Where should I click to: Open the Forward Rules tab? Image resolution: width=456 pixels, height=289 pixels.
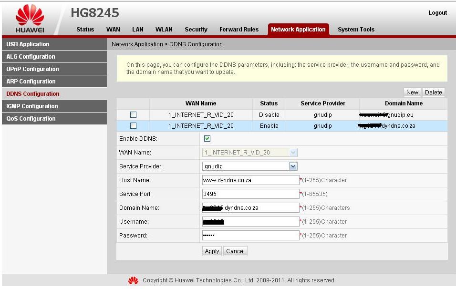pyautogui.click(x=239, y=30)
